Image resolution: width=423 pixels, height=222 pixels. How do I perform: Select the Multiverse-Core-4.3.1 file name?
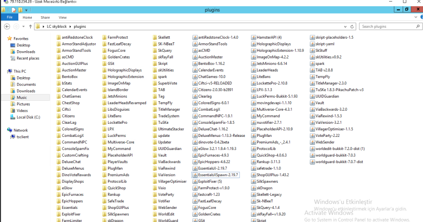coord(274,109)
